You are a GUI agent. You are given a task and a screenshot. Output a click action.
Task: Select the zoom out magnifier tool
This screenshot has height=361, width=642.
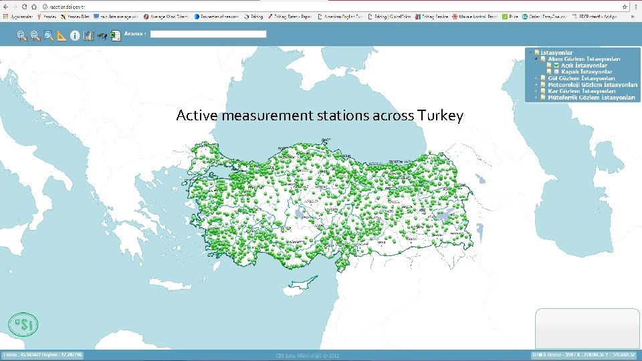[x=35, y=35]
